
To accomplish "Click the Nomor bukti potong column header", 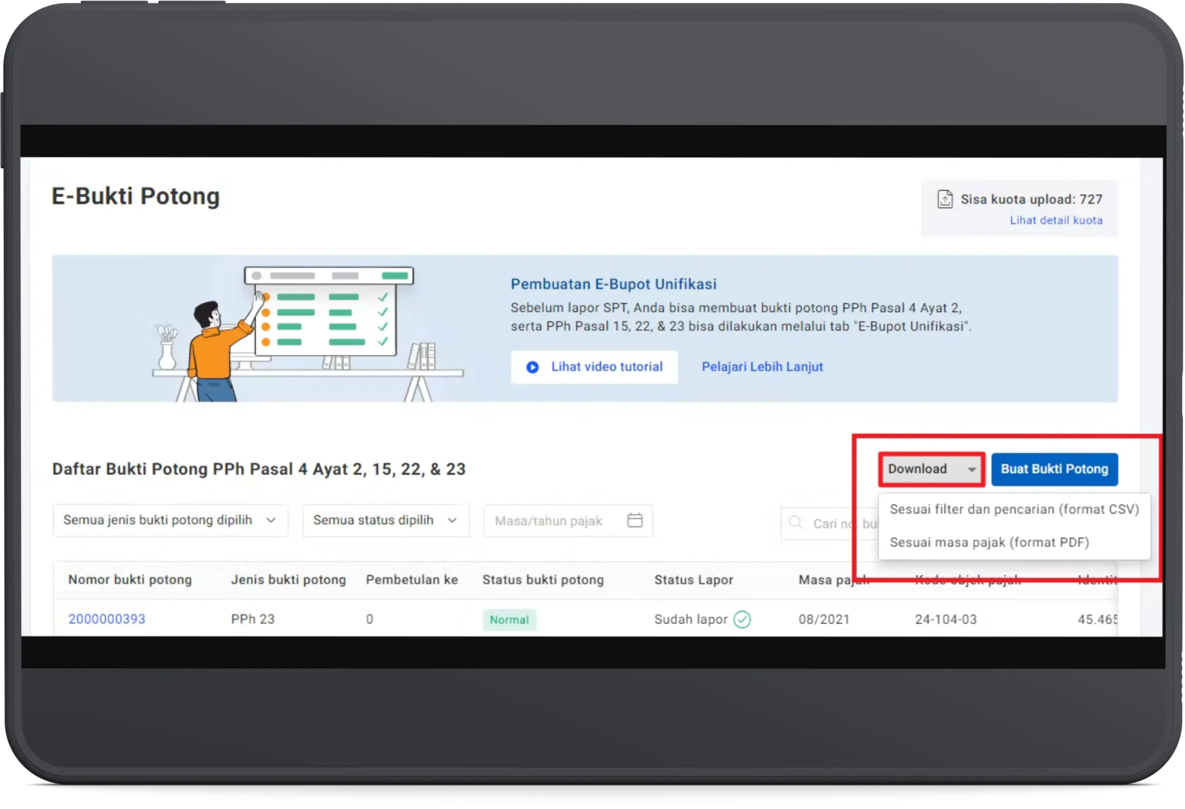I will (130, 580).
